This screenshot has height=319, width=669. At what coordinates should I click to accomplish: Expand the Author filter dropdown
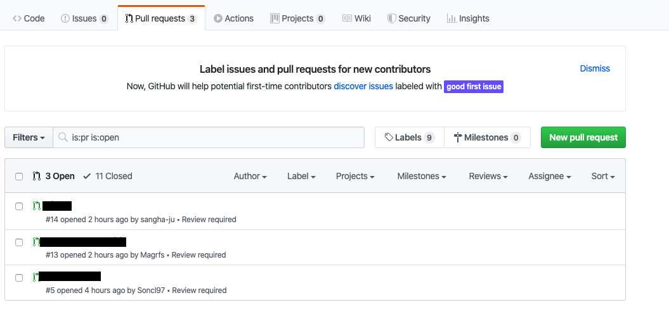pyautogui.click(x=250, y=176)
